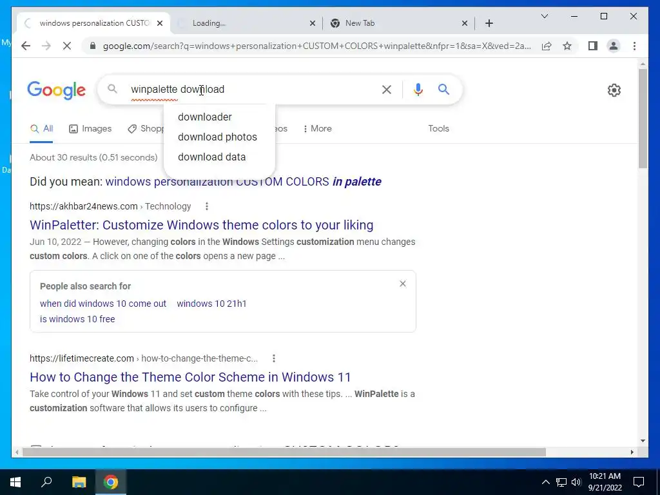
Task: Select the windows personalization CUSTOM tab
Action: [93, 23]
